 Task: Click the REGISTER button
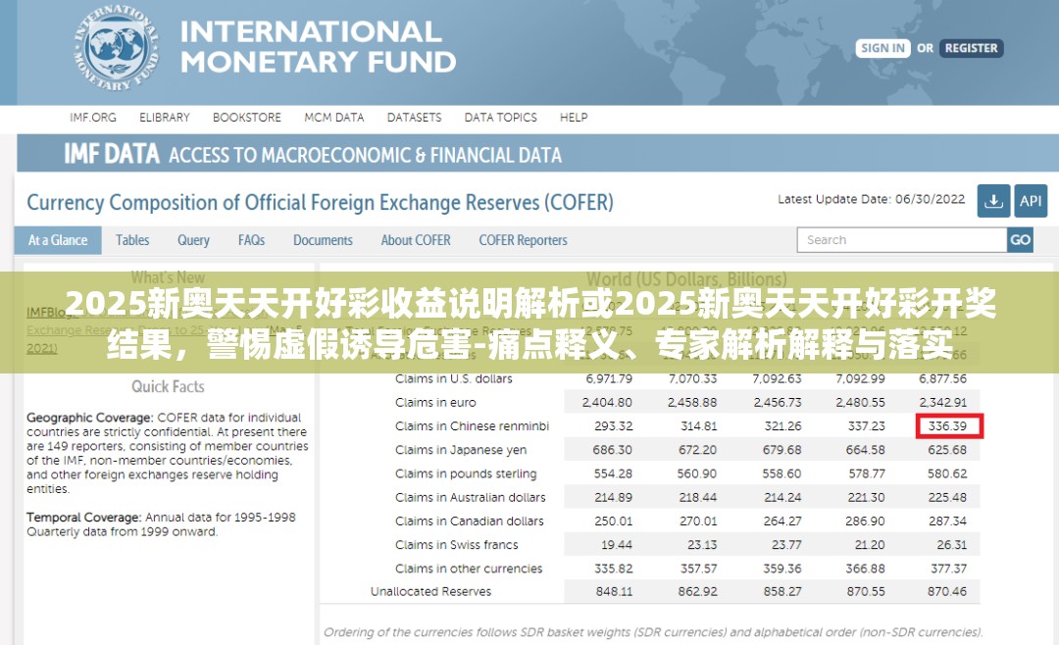point(971,48)
